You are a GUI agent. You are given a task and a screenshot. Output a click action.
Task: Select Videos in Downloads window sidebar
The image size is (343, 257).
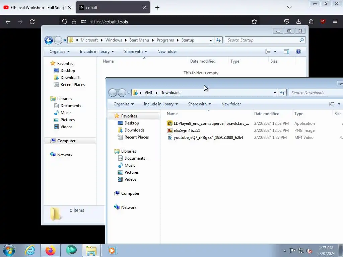(x=127, y=179)
